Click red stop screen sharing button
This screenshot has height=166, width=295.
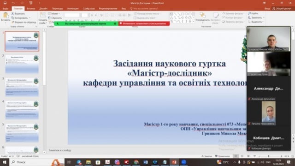(x=144, y=24)
